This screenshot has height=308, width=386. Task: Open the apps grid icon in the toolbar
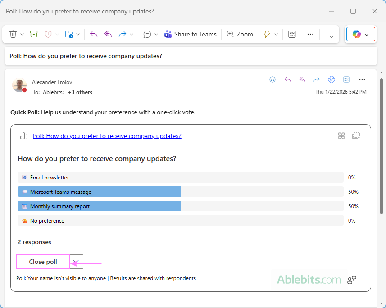click(291, 34)
